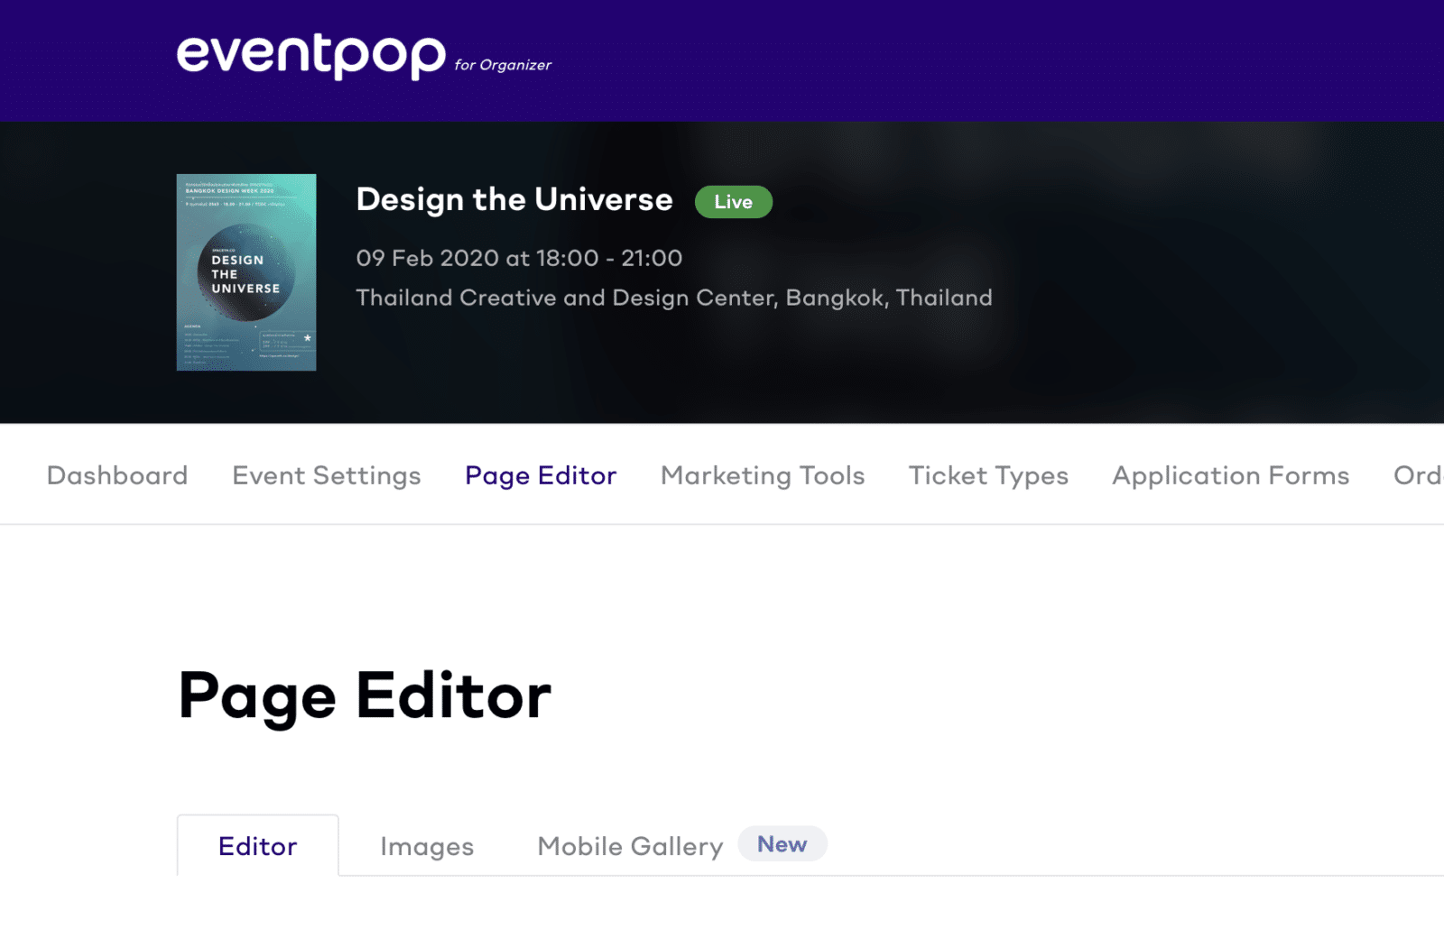1444x947 pixels.
Task: Click the large Page Editor heading
Action: tap(365, 696)
